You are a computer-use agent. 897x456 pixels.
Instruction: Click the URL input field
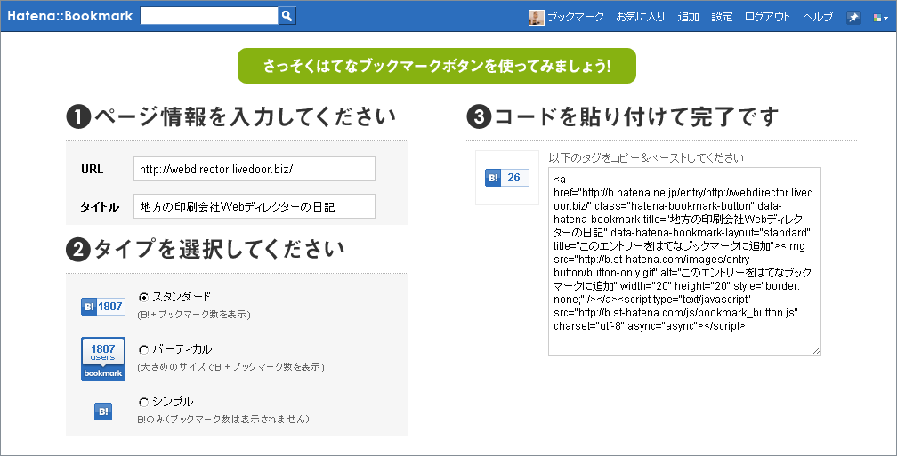(255, 169)
